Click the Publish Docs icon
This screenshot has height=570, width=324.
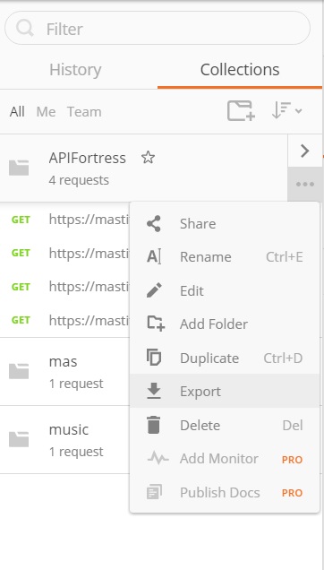154,492
